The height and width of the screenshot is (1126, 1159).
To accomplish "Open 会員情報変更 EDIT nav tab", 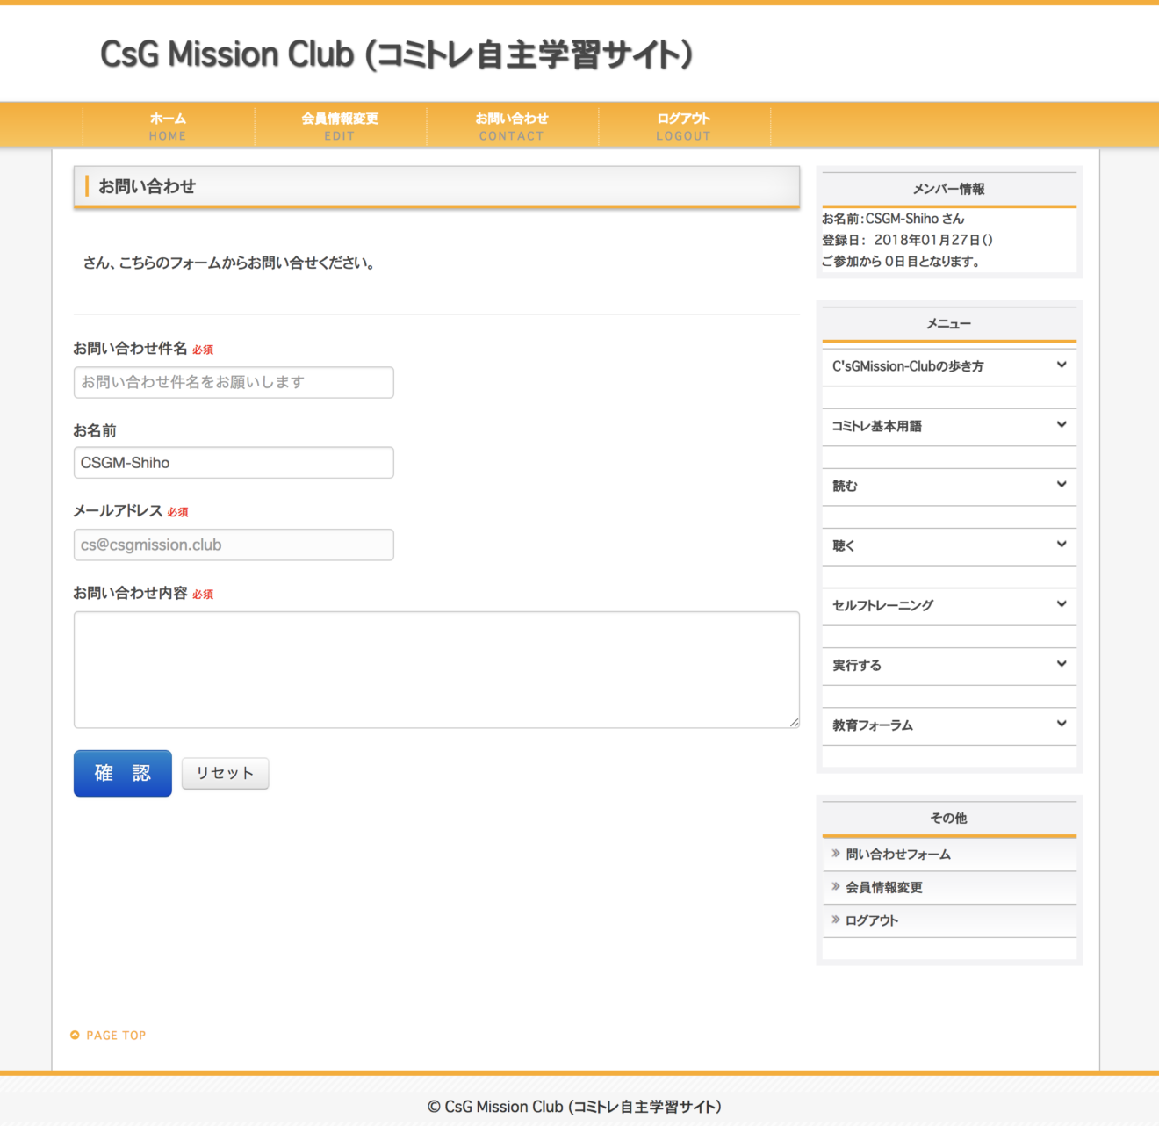I will 341,126.
